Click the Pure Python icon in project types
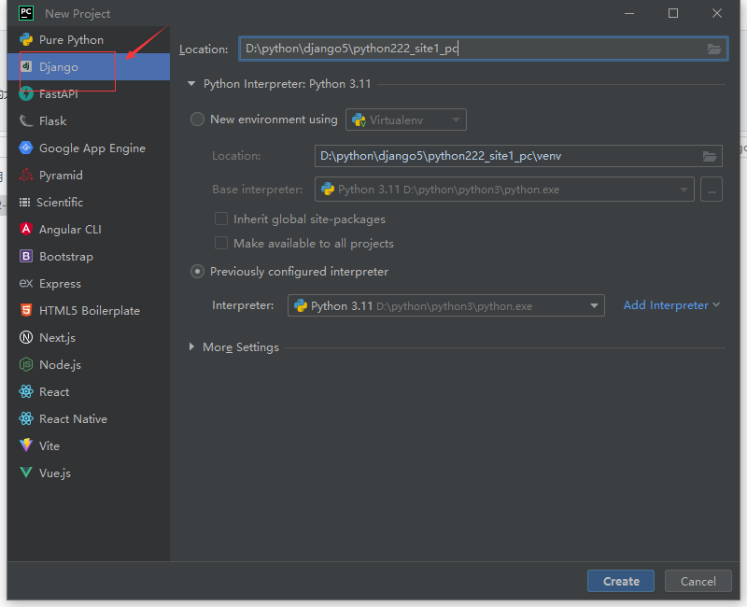The width and height of the screenshot is (747, 607). (26, 39)
